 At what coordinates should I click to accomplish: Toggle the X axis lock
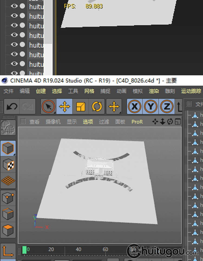[135, 106]
